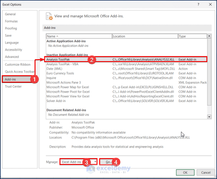Click the Action type cell of Date (XML)
Viewport: 217px width, 179px height.
[x=183, y=69]
